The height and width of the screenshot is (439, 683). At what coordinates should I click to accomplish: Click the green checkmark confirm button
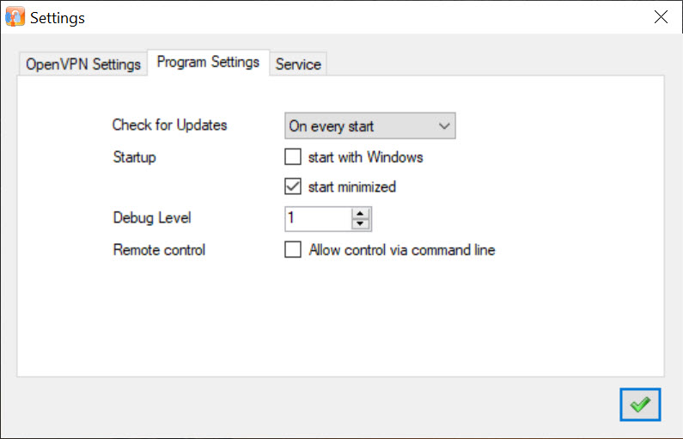click(x=640, y=405)
